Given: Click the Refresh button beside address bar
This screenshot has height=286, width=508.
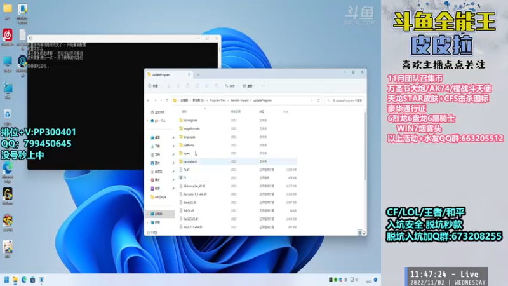Looking at the screenshot, I should pos(319,100).
